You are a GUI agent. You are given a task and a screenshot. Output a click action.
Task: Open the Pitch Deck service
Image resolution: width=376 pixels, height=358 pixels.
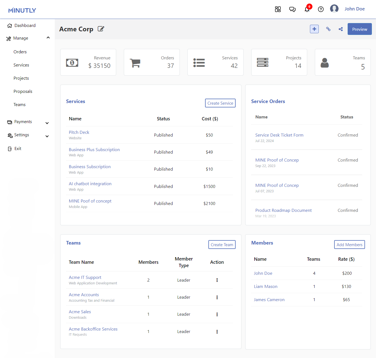coord(79,132)
